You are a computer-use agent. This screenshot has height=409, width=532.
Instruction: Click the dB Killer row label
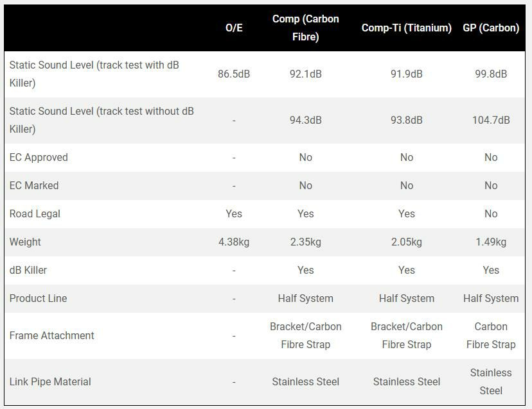coord(28,271)
